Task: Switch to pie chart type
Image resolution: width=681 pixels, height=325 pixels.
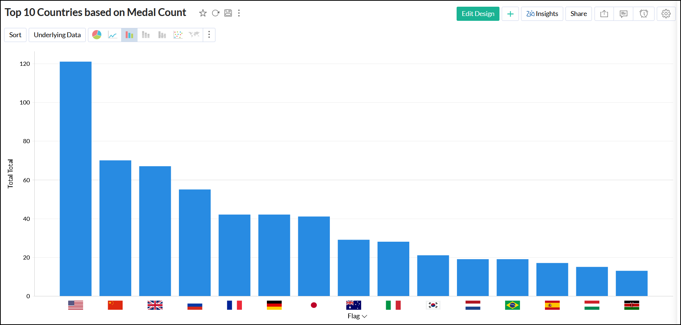Action: (x=97, y=35)
